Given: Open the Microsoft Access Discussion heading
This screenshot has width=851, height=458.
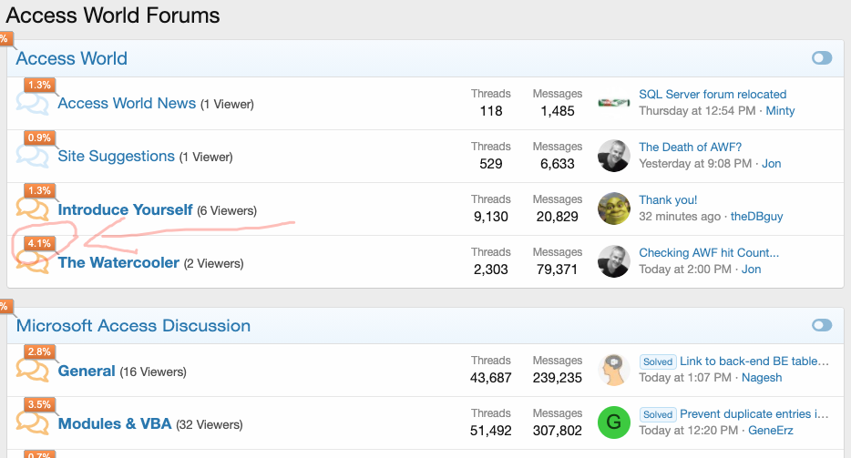Looking at the screenshot, I should [133, 326].
